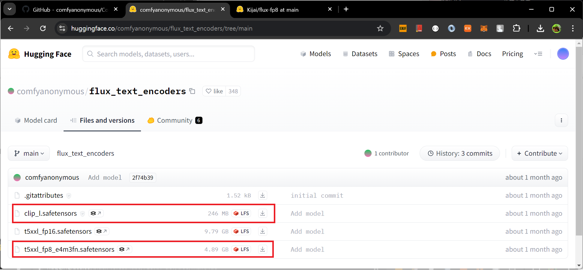This screenshot has height=270, width=583.
Task: Open the Add model commit in header row
Action: [105, 178]
